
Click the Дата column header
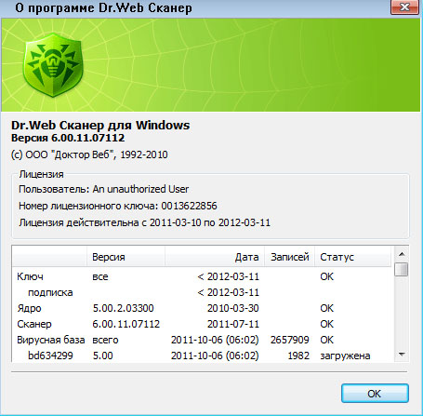pos(215,257)
